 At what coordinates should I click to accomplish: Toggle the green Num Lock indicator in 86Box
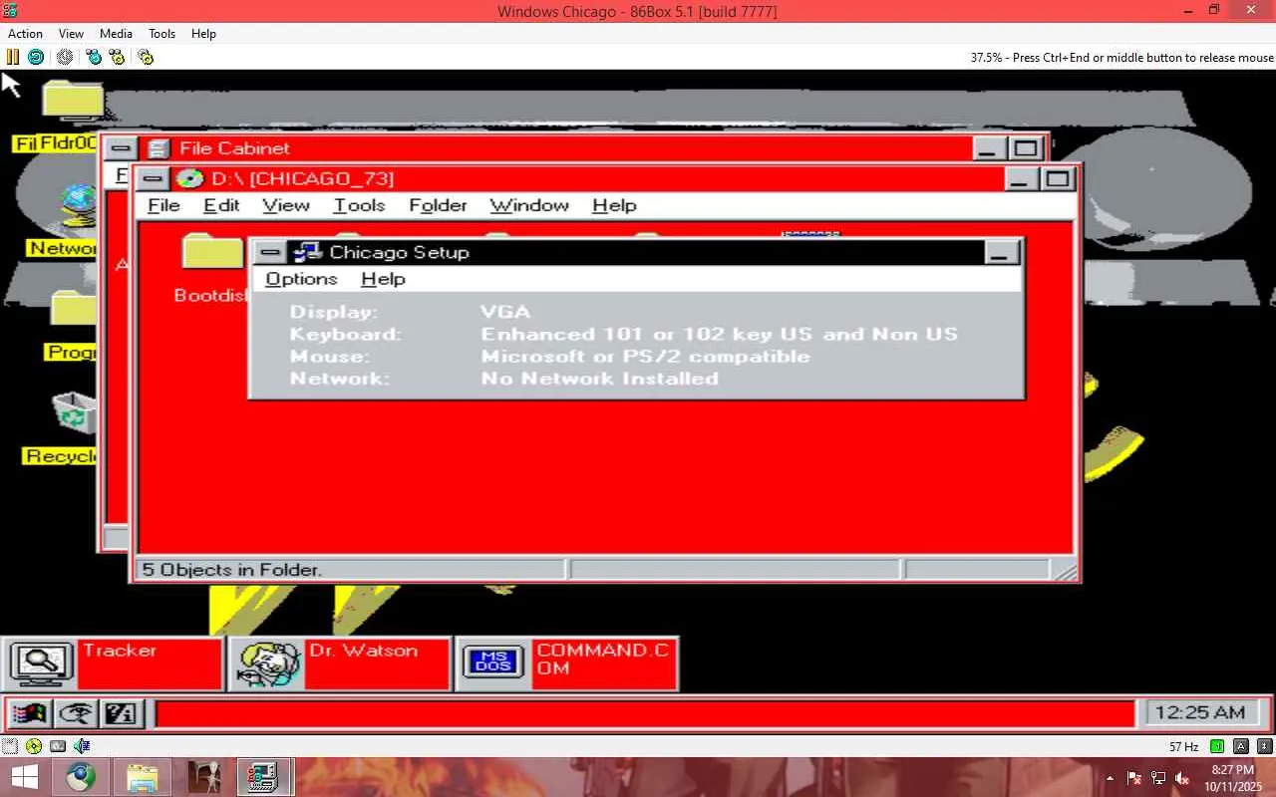(1217, 746)
